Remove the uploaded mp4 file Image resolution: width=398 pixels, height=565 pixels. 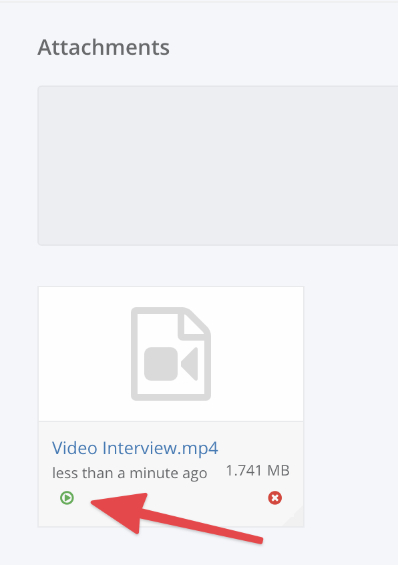[x=275, y=498]
